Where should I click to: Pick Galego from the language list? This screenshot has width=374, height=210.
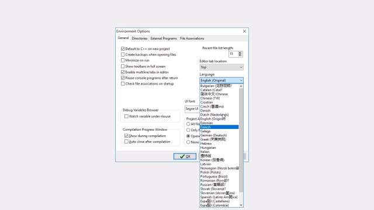(219, 131)
